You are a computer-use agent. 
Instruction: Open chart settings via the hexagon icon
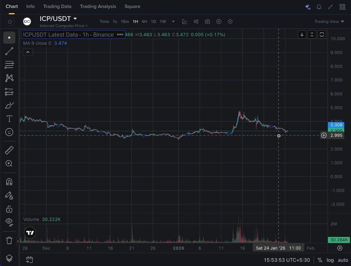[x=230, y=21]
